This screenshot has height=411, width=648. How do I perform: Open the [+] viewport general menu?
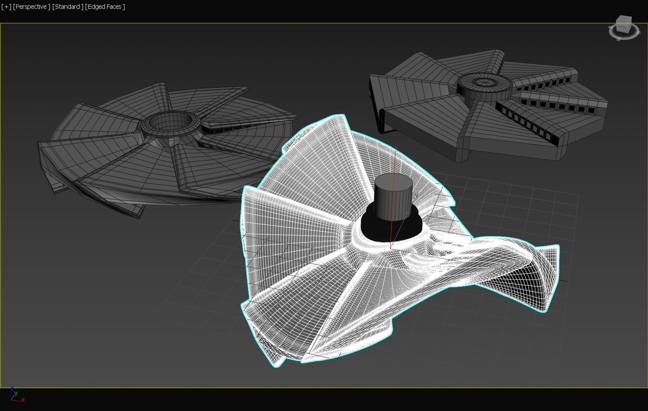tap(6, 7)
